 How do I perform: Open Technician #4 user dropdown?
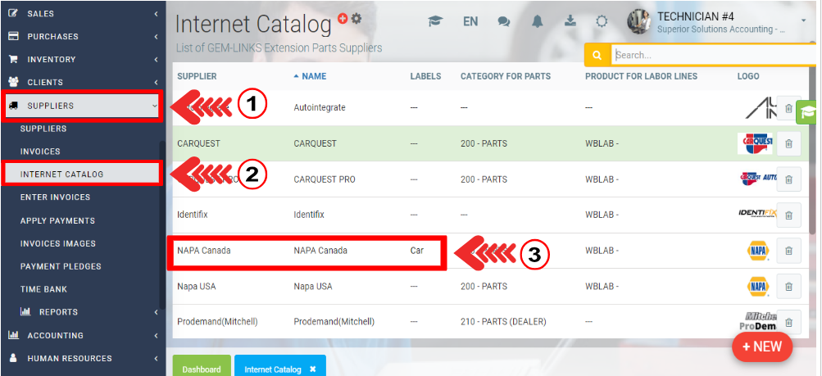point(803,20)
